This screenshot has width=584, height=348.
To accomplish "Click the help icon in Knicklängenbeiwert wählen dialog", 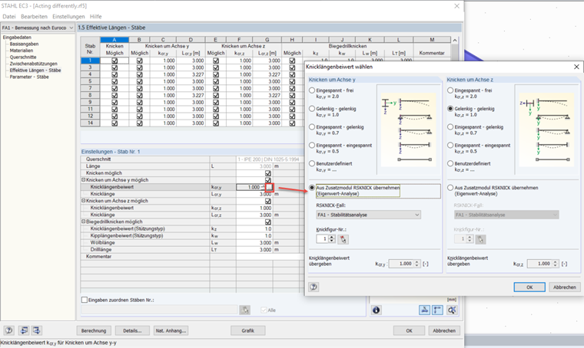I will point(314,287).
